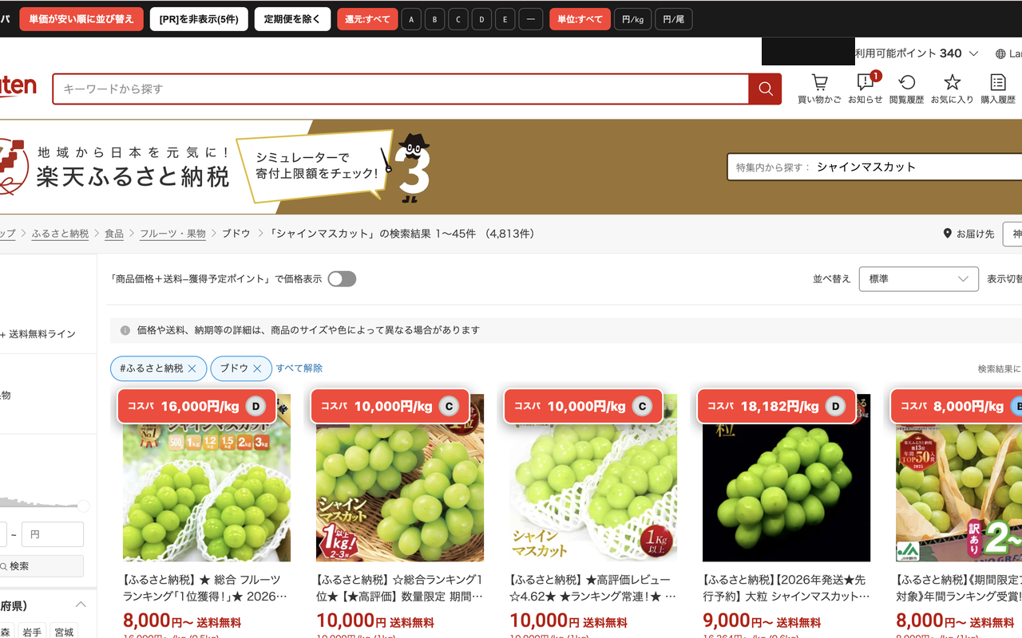Select the 円/尾 unit filter
Image resolution: width=1022 pixels, height=638 pixels.
(673, 19)
